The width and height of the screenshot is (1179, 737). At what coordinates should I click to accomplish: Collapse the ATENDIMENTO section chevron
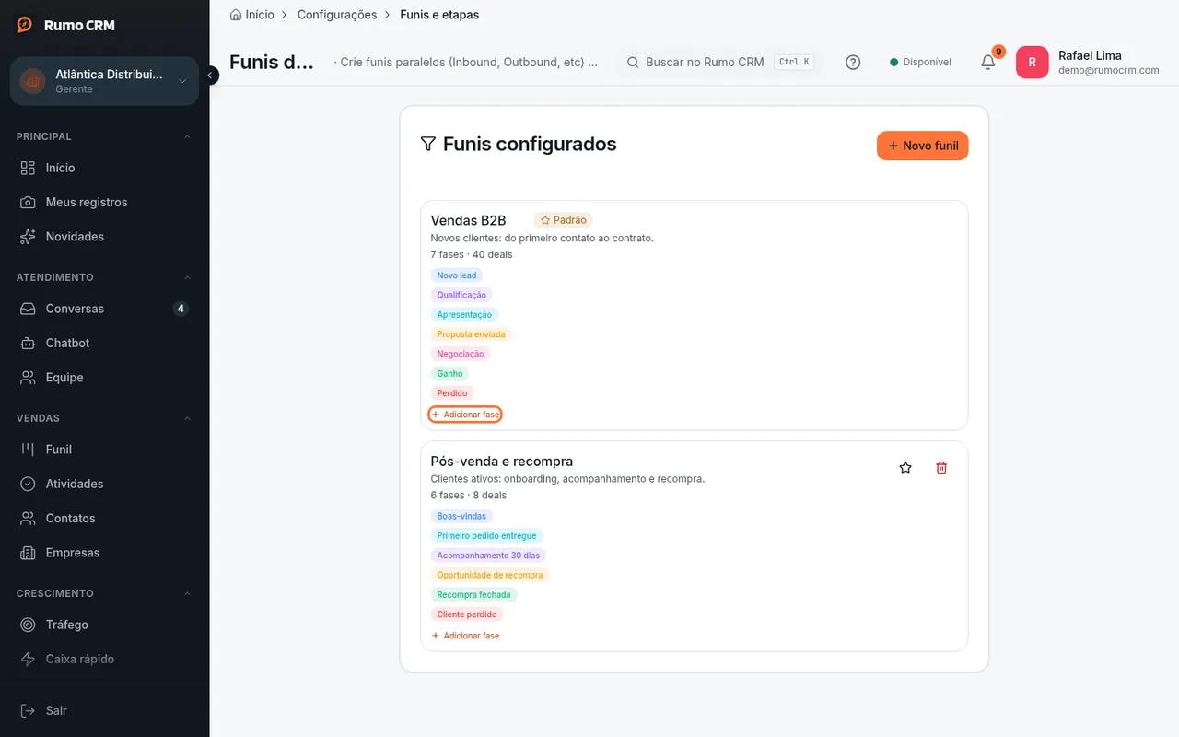click(x=188, y=277)
